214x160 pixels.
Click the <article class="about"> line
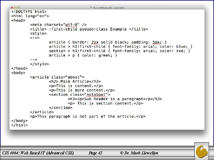[x=57, y=77]
